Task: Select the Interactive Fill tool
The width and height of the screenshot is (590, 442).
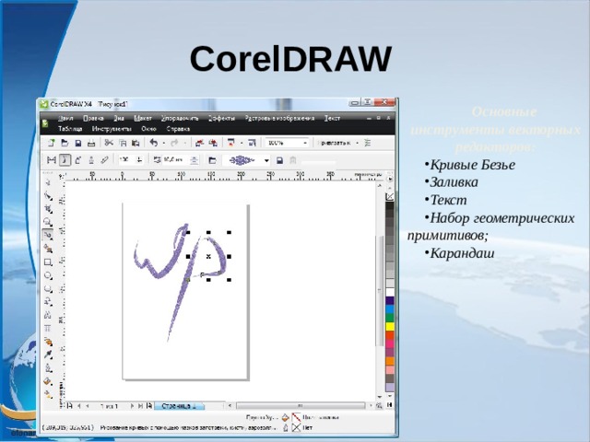Action: coord(48,394)
